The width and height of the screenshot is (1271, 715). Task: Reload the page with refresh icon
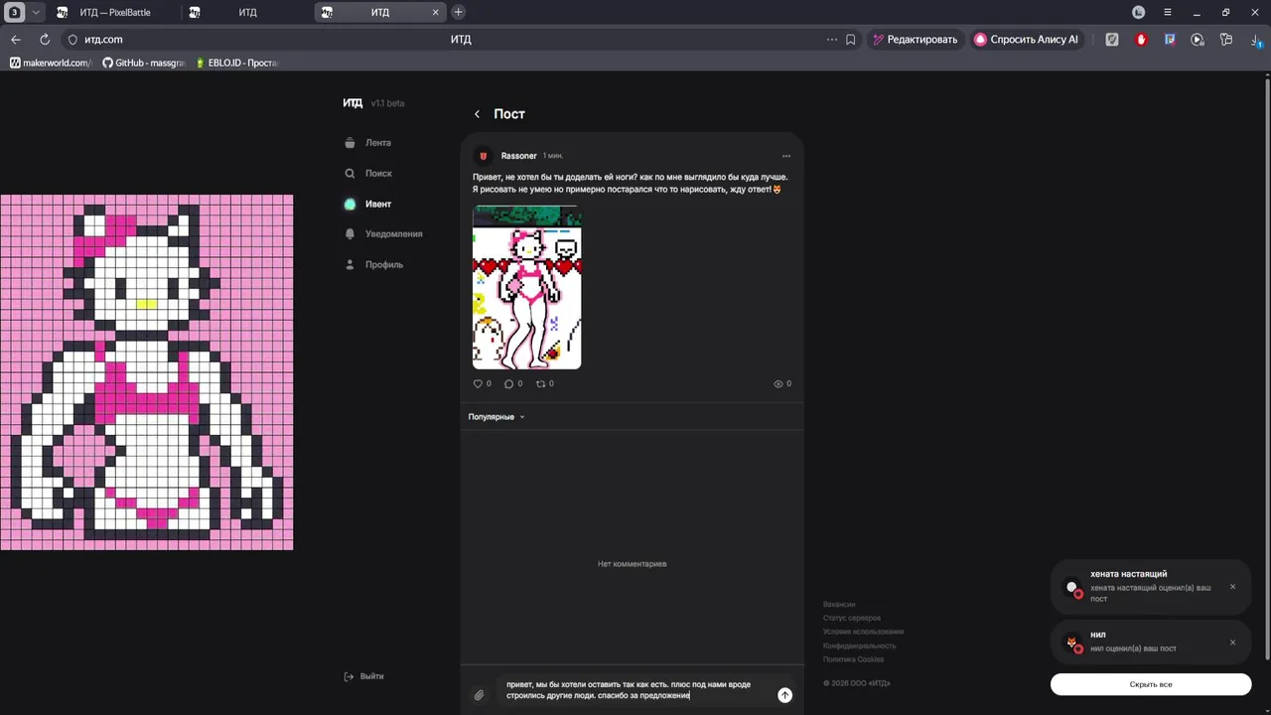point(45,40)
